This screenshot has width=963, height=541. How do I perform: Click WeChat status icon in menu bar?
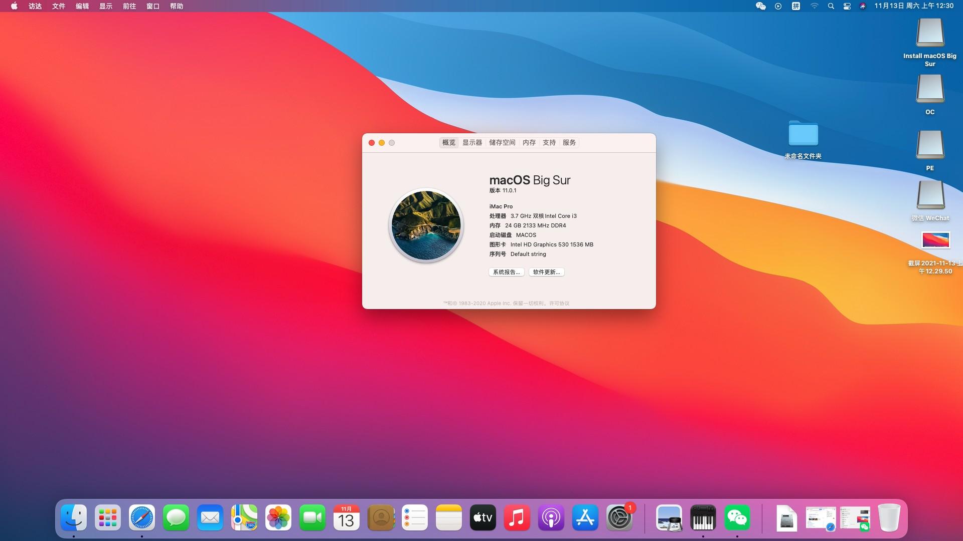coord(760,6)
